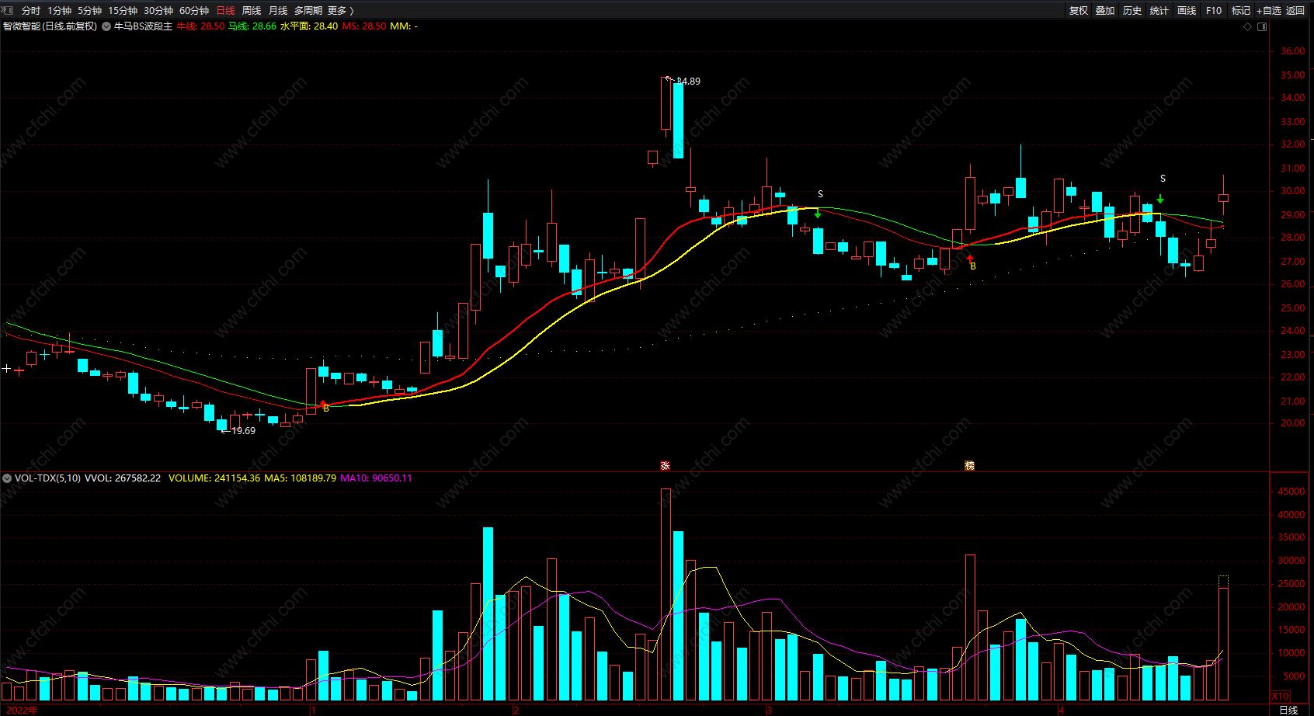This screenshot has width=1314, height=716.
Task: Click the 水平面: 28.40 indicator value
Action: 309,26
